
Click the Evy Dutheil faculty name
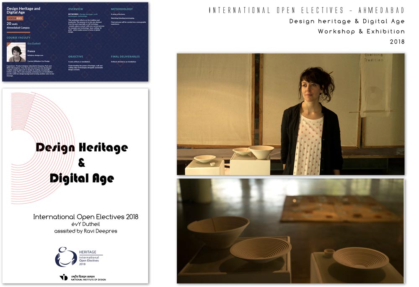click(34, 44)
